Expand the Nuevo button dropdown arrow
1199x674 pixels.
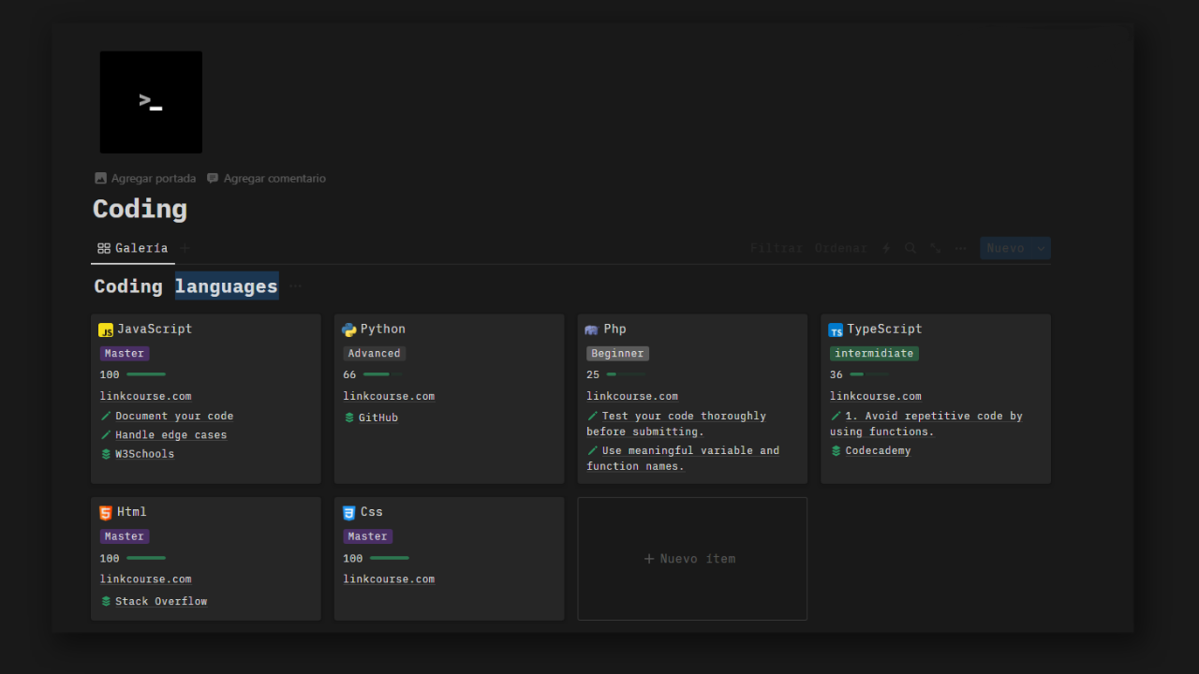click(1042, 248)
